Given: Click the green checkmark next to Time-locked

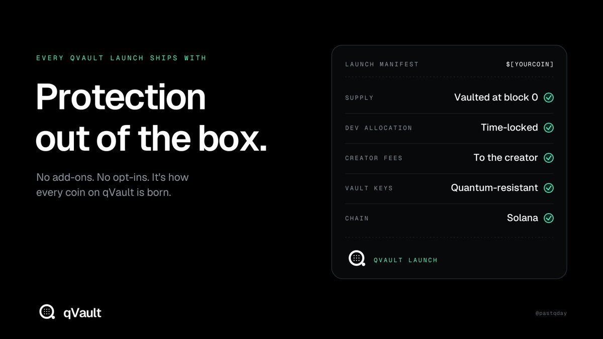Looking at the screenshot, I should tap(549, 128).
